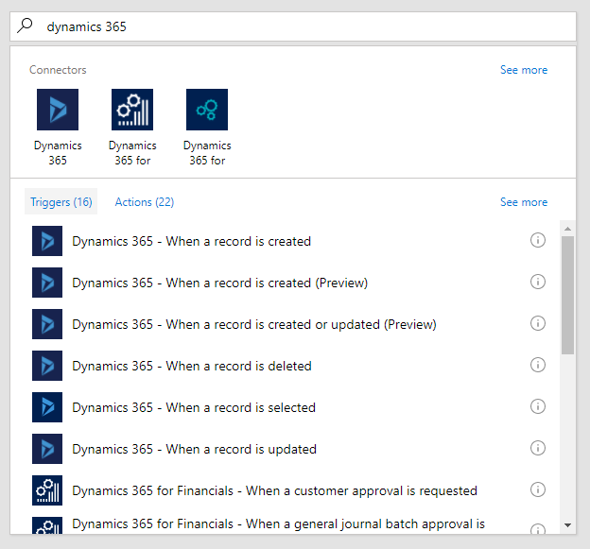
Task: Open info icon for 'When a record is deleted'
Action: (x=538, y=366)
